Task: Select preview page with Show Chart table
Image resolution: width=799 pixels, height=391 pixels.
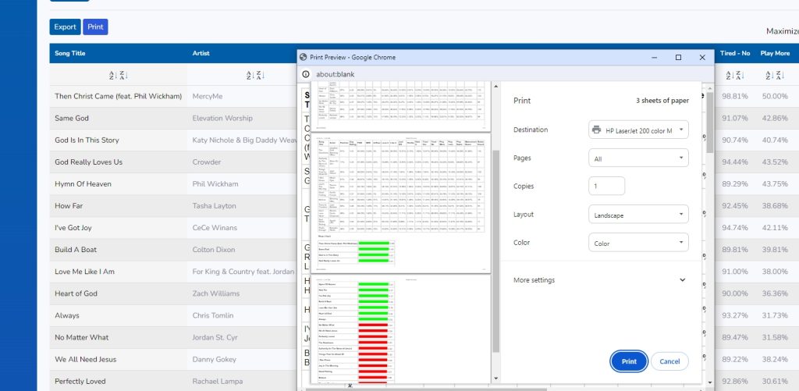Action: (x=400, y=204)
